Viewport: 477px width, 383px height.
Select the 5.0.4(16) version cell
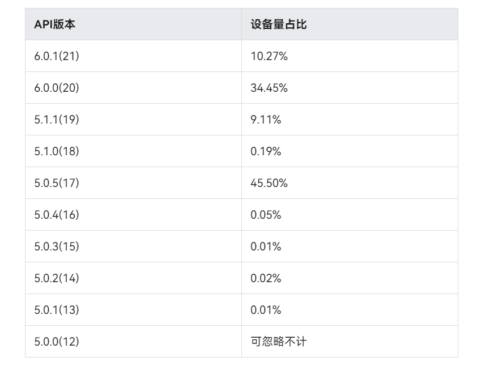click(56, 215)
